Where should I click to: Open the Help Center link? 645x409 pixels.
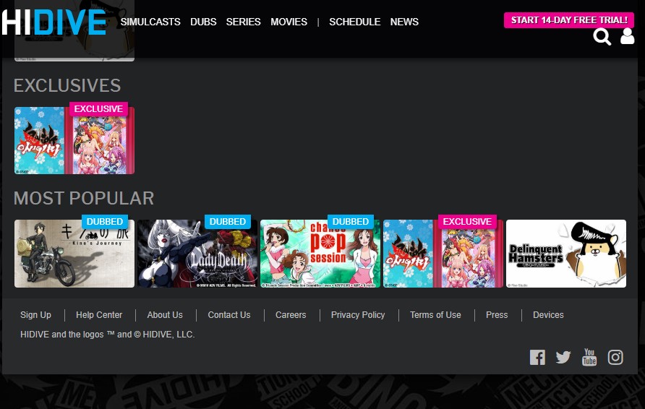99,315
